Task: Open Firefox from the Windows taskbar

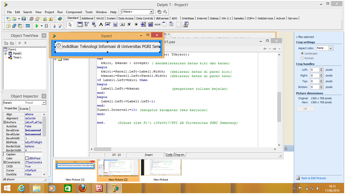Action: 83,188
